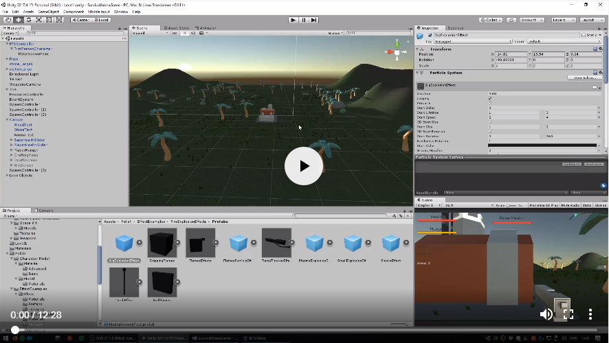
Task: Open Transform component help reference
Action: point(595,49)
